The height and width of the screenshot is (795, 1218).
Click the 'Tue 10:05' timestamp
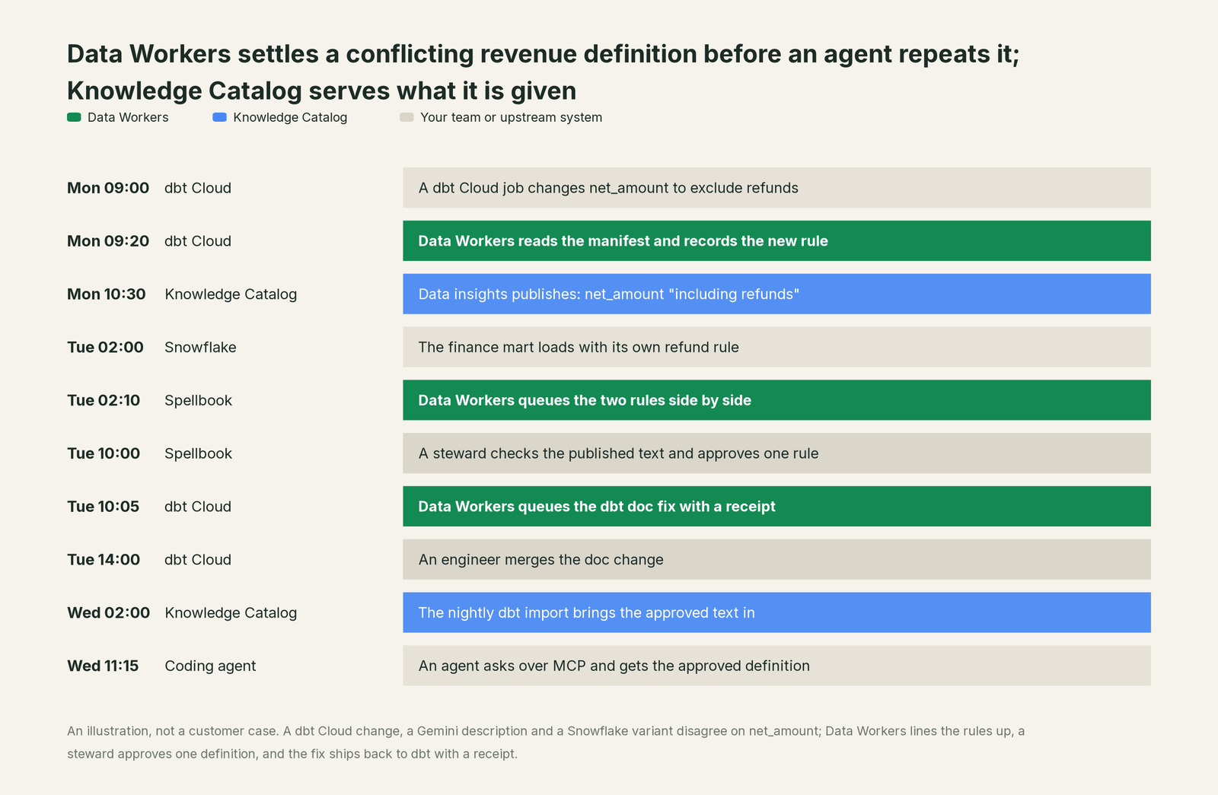pos(104,507)
